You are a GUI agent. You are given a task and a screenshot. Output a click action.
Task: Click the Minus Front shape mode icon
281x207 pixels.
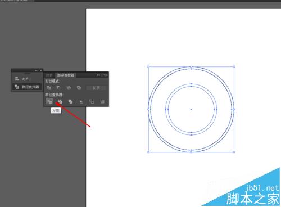(58, 88)
